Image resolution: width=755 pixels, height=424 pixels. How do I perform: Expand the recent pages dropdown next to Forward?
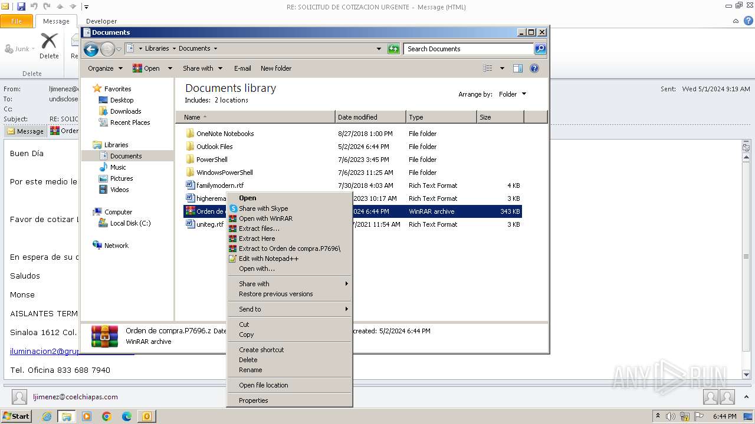pos(119,49)
